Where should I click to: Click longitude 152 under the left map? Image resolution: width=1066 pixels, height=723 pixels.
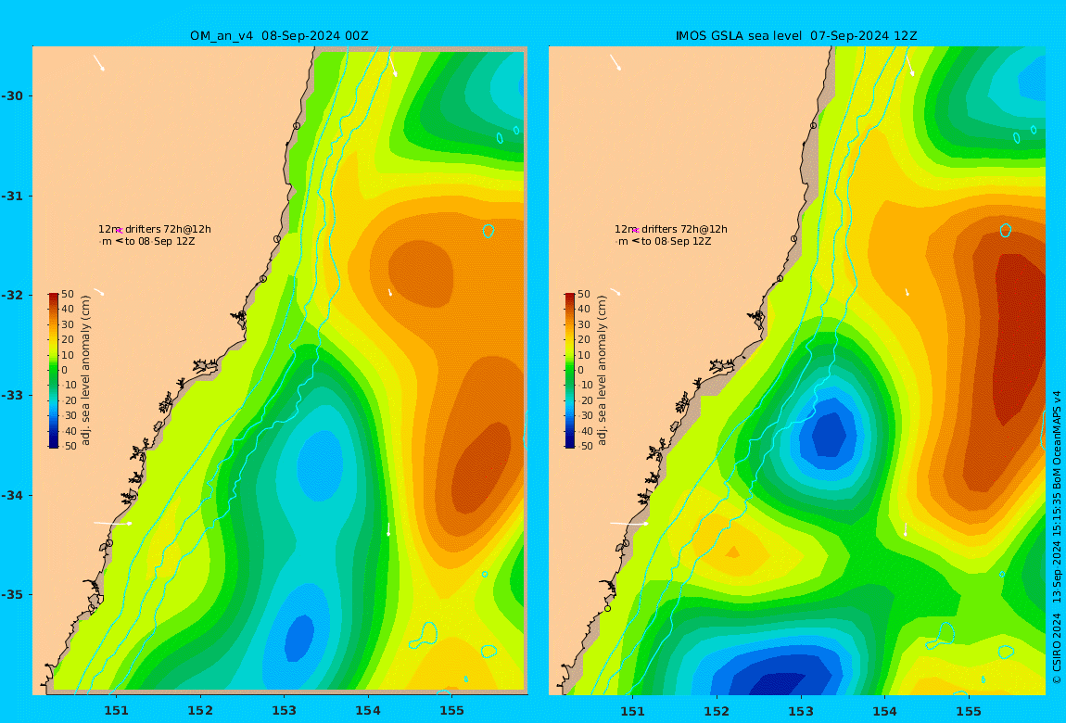[200, 711]
